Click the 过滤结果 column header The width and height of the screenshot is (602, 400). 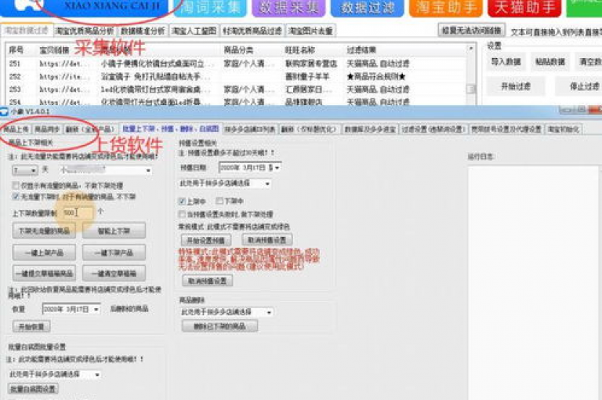361,50
